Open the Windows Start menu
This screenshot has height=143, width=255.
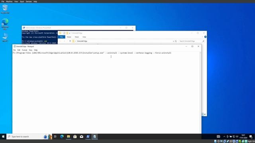[3, 137]
